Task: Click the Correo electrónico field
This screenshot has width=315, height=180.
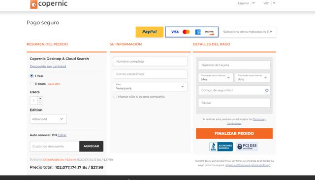Action: coord(150,74)
